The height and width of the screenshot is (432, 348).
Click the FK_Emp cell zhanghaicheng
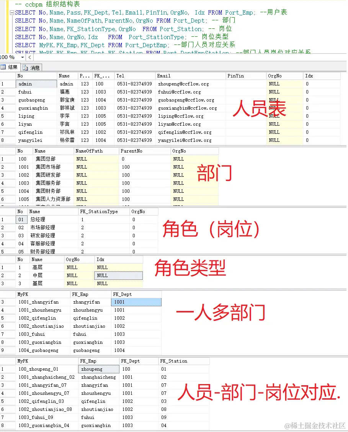tap(98, 377)
